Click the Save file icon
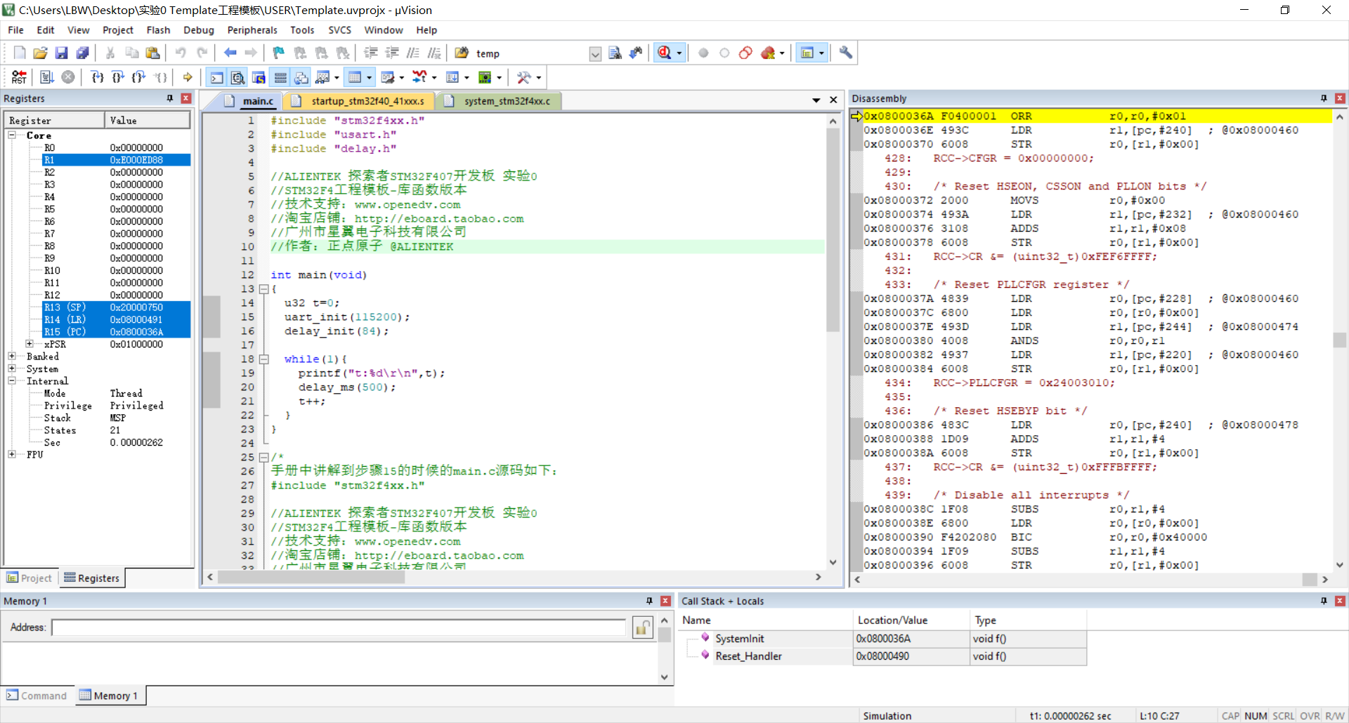 pyautogui.click(x=61, y=53)
